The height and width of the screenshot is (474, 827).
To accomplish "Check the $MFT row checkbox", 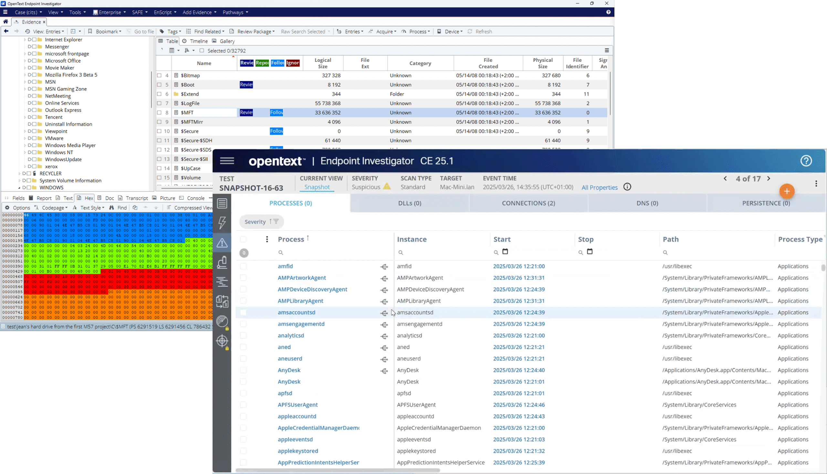I will coord(159,112).
